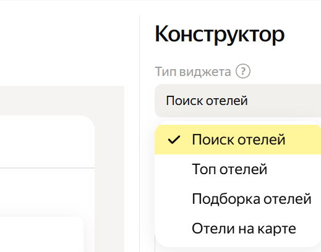The height and width of the screenshot is (252, 321).
Task: Open the help tooltip next to Тип виджета
Action: 243,72
